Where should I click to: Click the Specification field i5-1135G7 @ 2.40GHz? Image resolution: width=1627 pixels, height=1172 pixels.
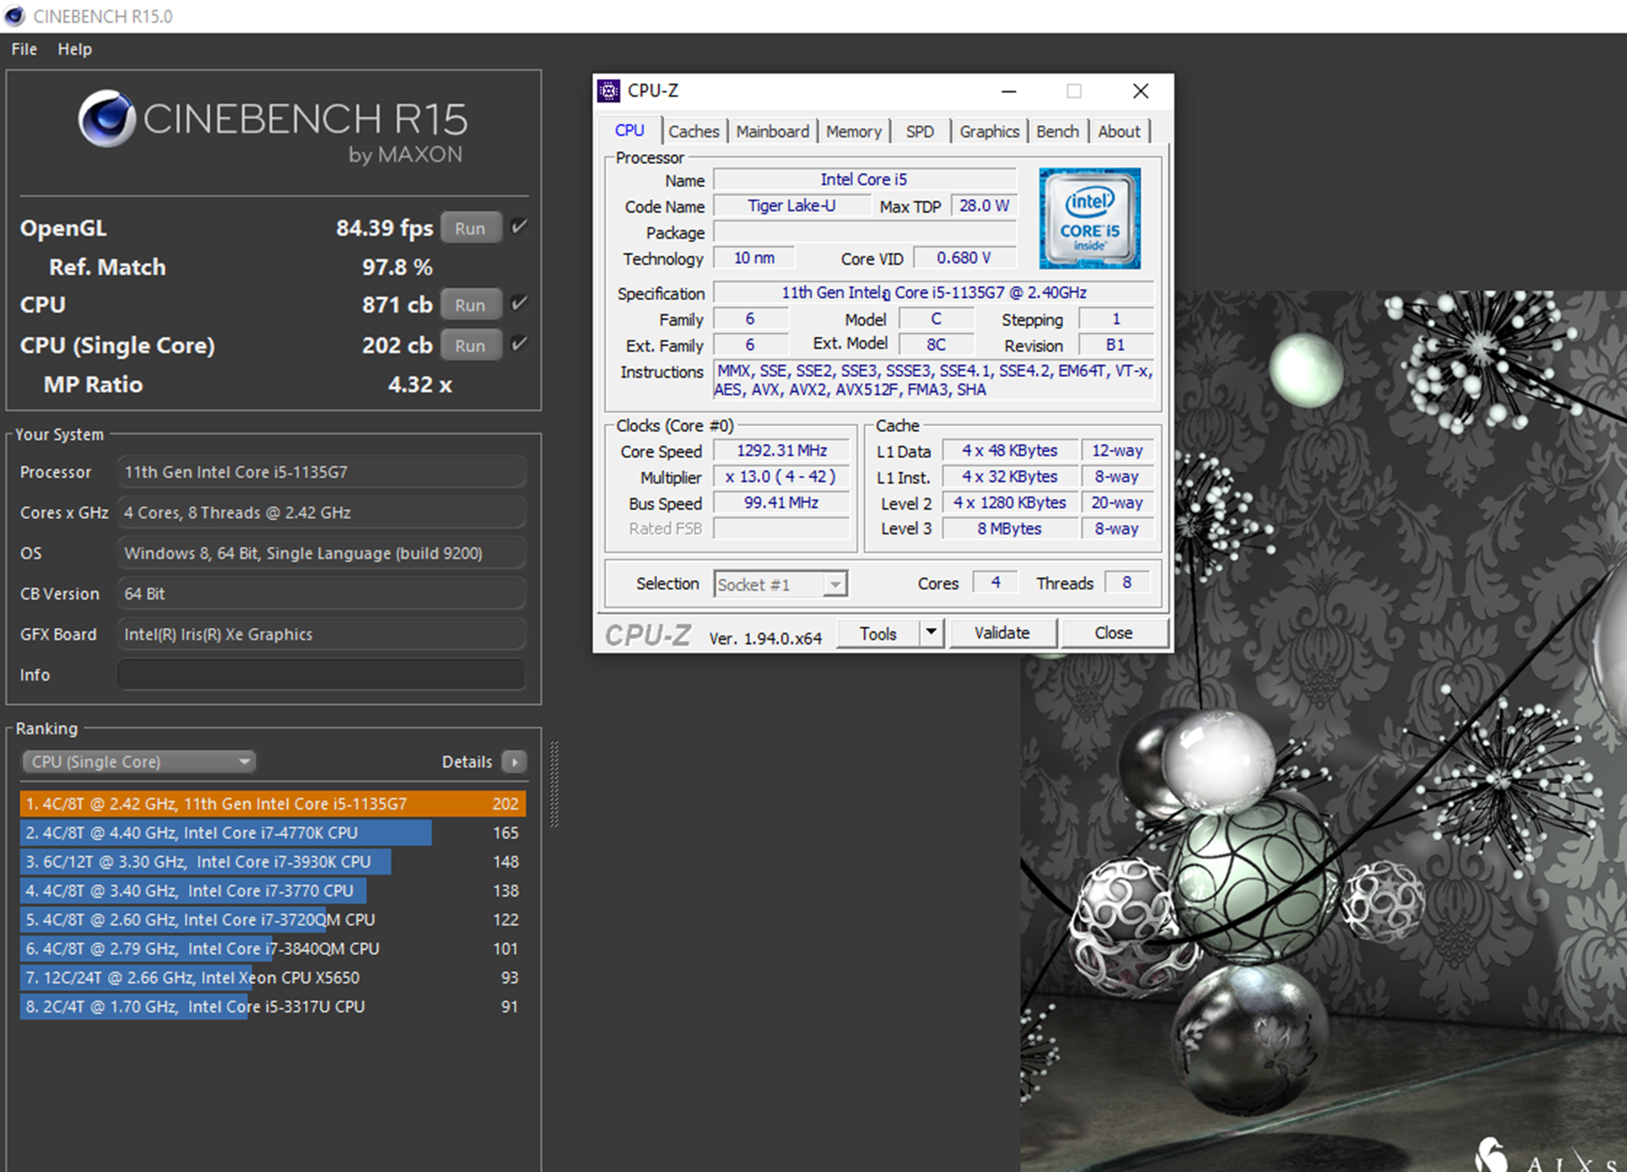[x=934, y=292]
